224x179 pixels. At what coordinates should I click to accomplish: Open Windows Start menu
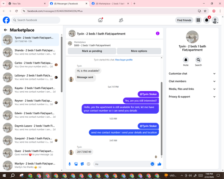(4, 175)
